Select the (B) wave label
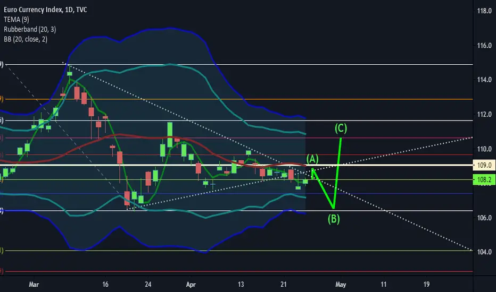The image size is (496, 292). (334, 219)
